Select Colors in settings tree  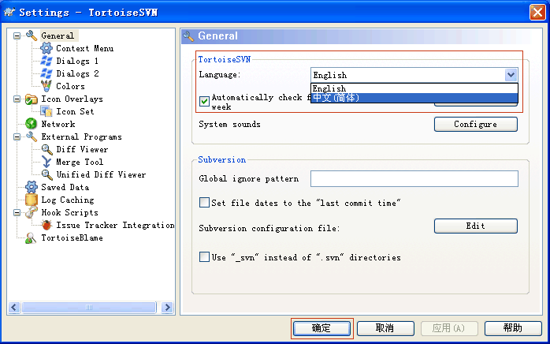70,86
